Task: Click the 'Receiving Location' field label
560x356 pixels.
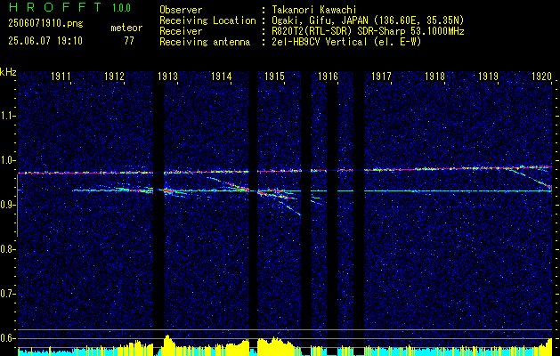Action: tap(207, 20)
